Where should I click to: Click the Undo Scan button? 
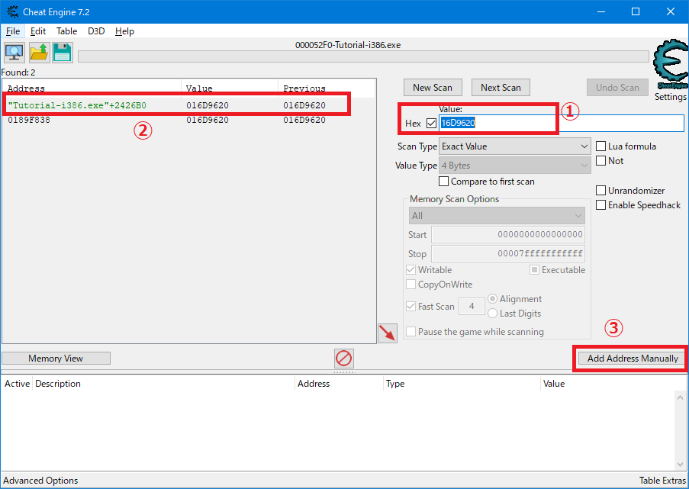point(617,88)
